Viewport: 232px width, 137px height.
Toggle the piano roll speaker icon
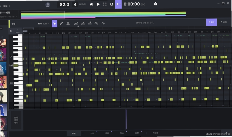coord(11,31)
